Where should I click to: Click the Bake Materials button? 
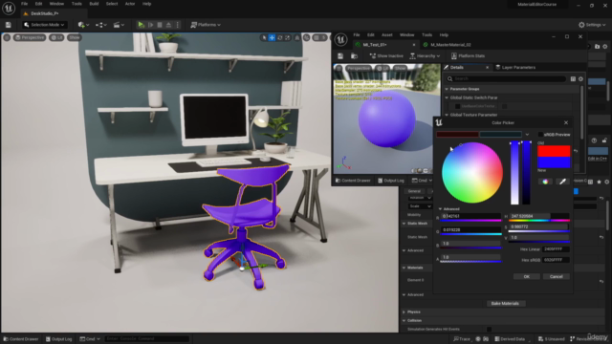(x=505, y=304)
